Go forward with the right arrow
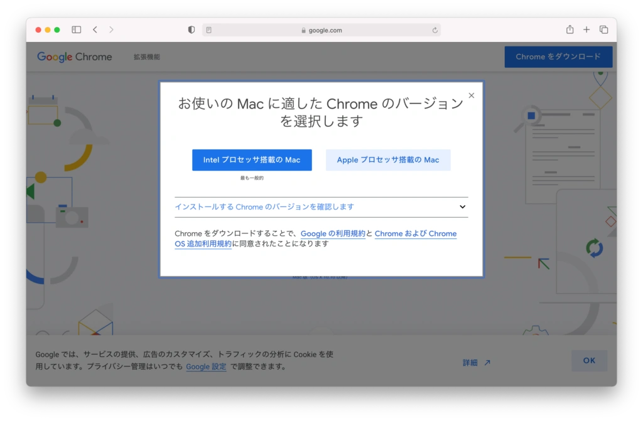This screenshot has width=643, height=421. tap(111, 29)
